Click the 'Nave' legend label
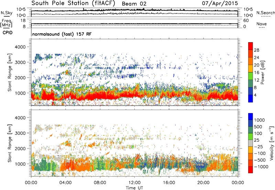The width and height of the screenshot is (275, 190). click(262, 24)
